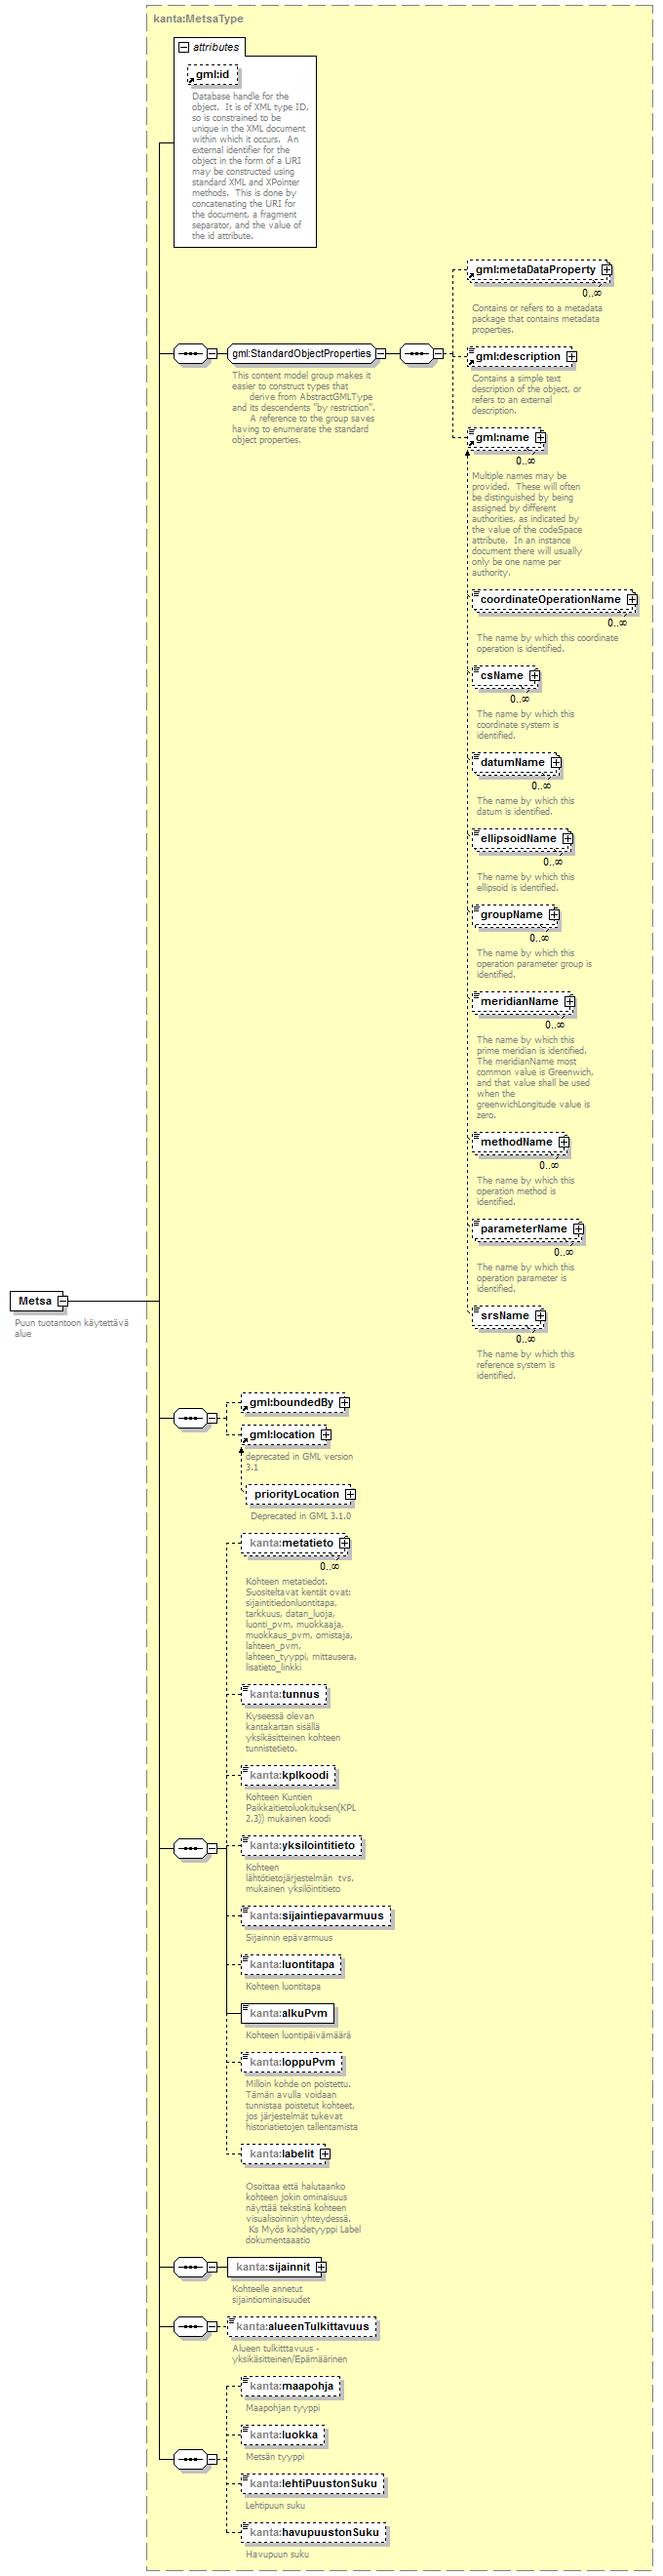The image size is (663, 2576).
Task: Expand kanta:sijainnit element
Action: 321,2267
